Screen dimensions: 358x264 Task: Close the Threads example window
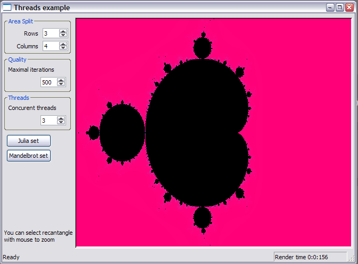pos(349,7)
